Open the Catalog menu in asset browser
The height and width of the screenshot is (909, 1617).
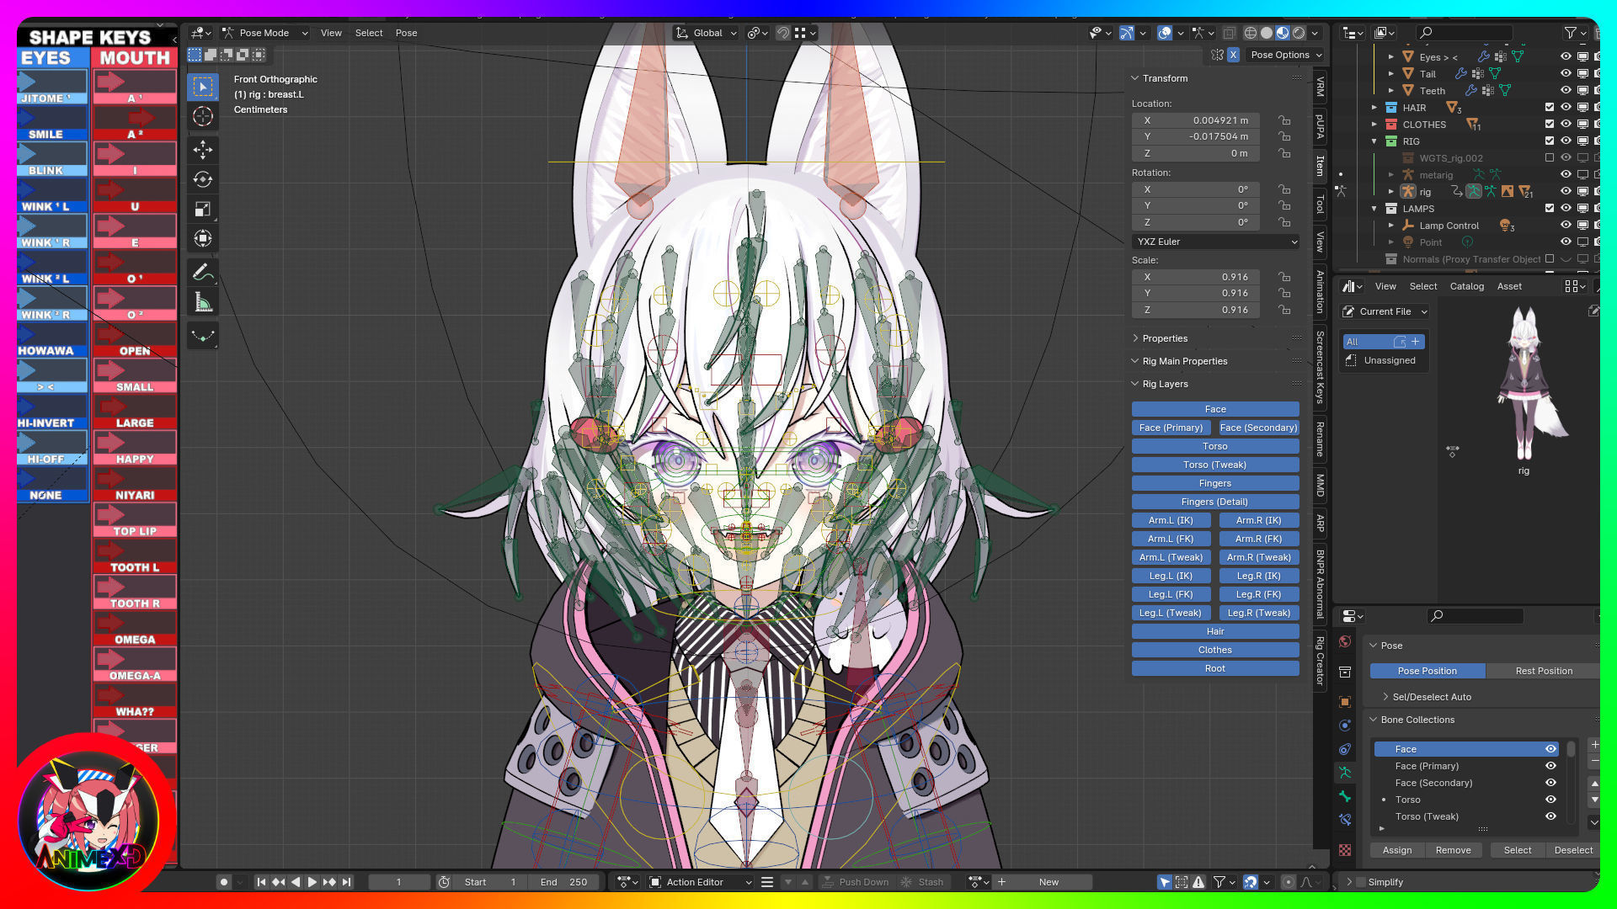[1466, 286]
